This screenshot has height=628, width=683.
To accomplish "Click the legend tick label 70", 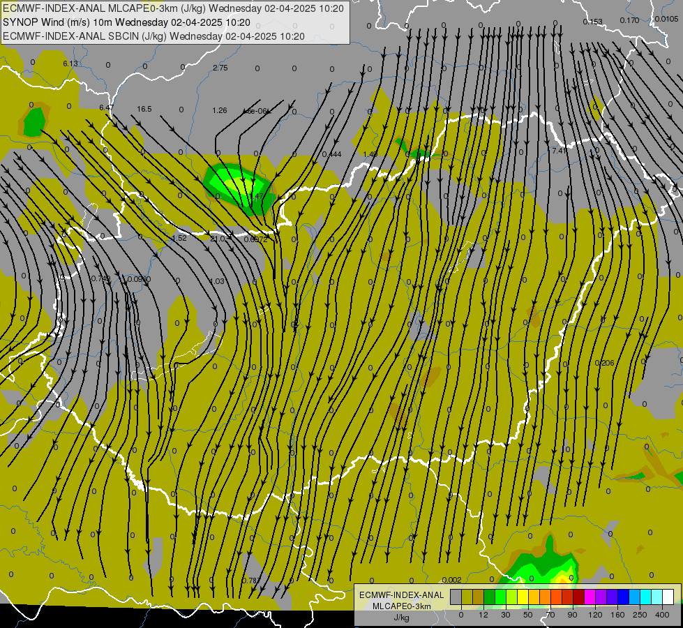I will pos(550,615).
